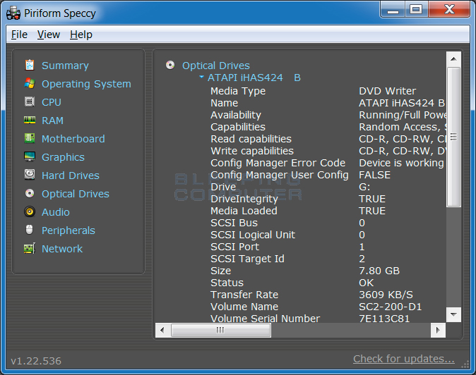Viewport: 476px width, 375px height.
Task: Click the CPU chip icon
Action: tap(30, 102)
